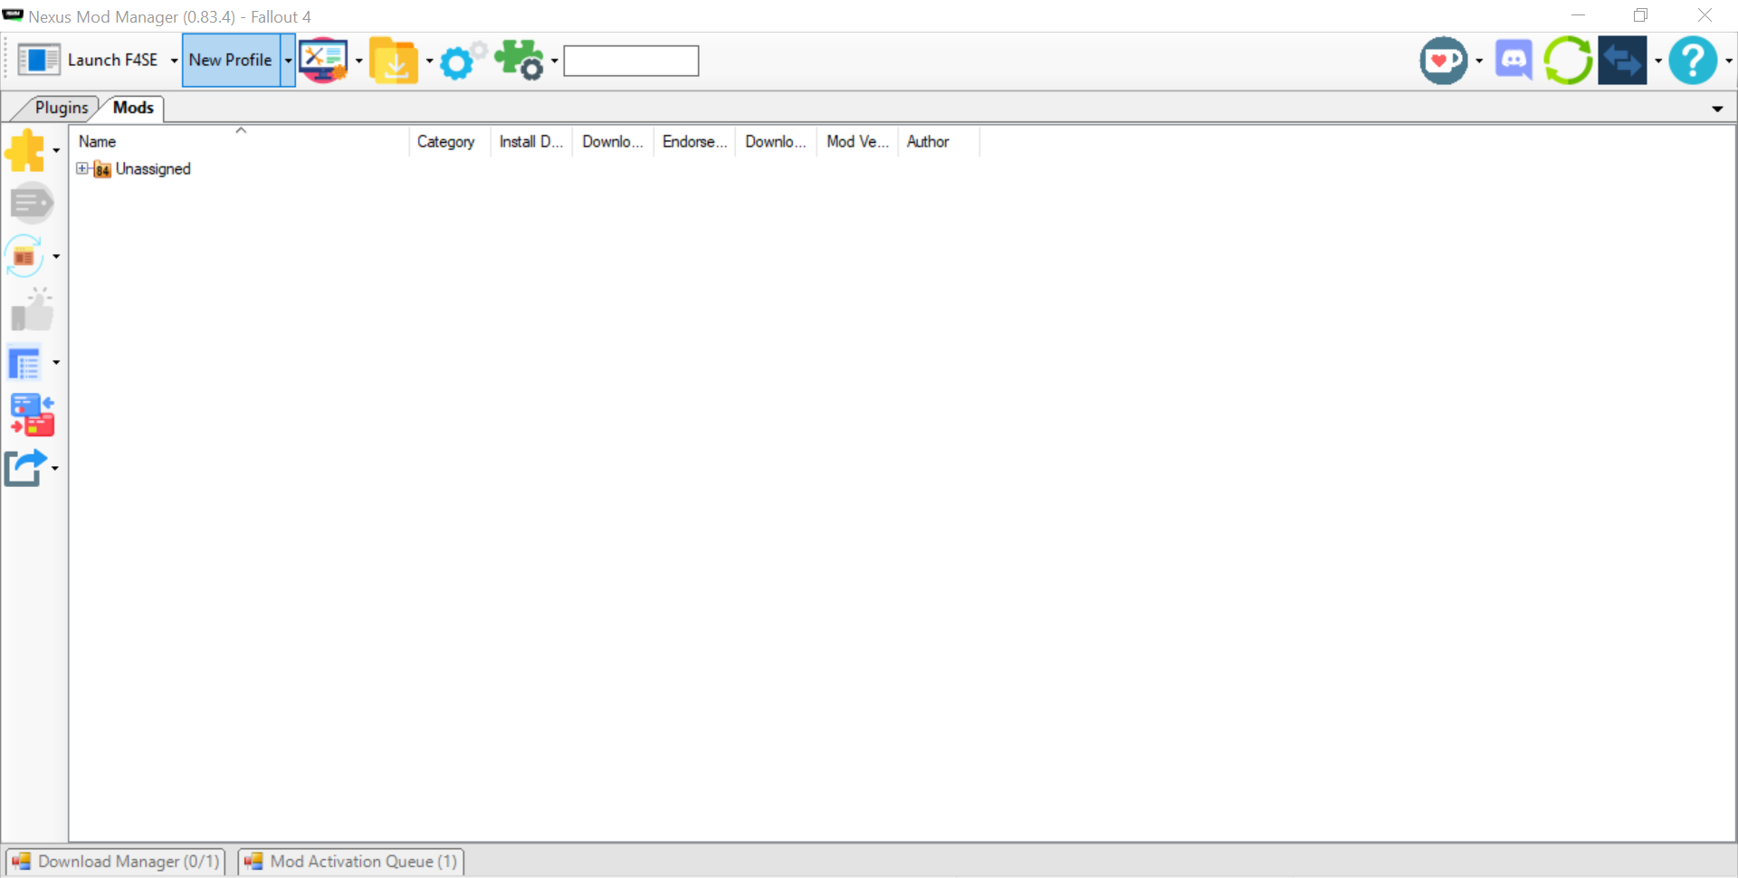Close the Nexus Mod Manager window
The image size is (1738, 878).
(1705, 15)
